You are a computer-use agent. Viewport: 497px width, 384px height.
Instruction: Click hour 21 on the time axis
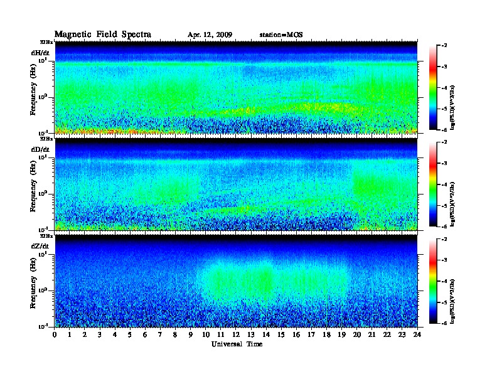point(371,334)
